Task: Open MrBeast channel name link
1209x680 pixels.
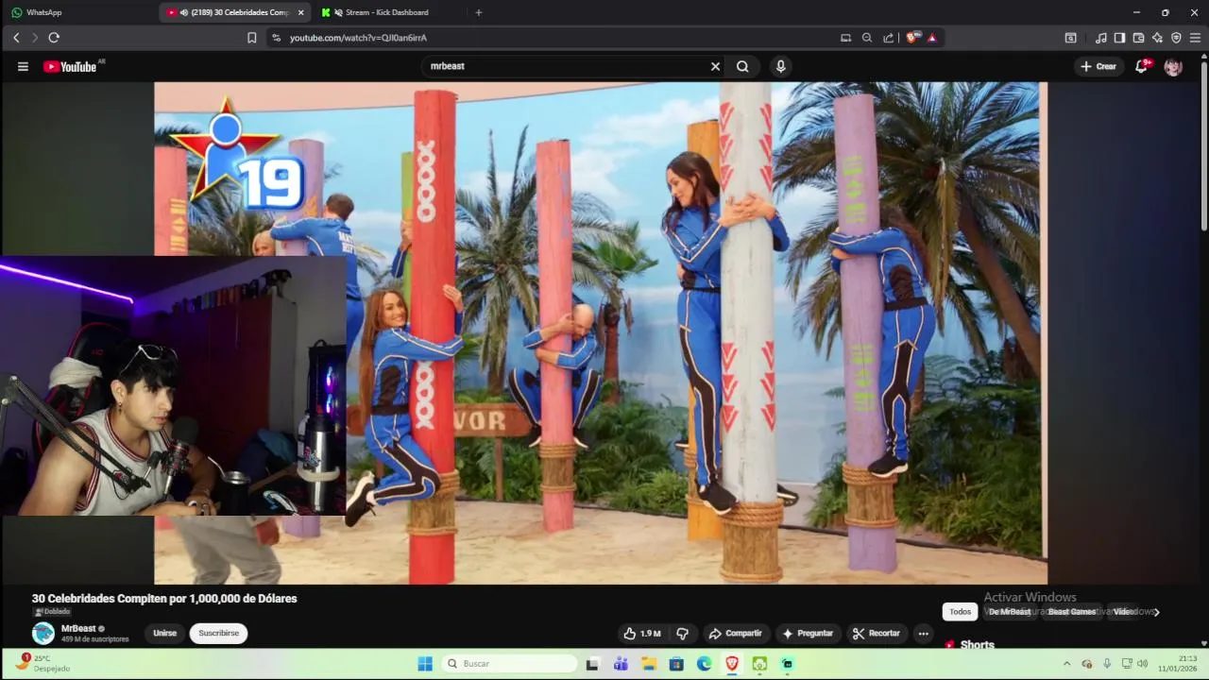Action: click(x=78, y=628)
